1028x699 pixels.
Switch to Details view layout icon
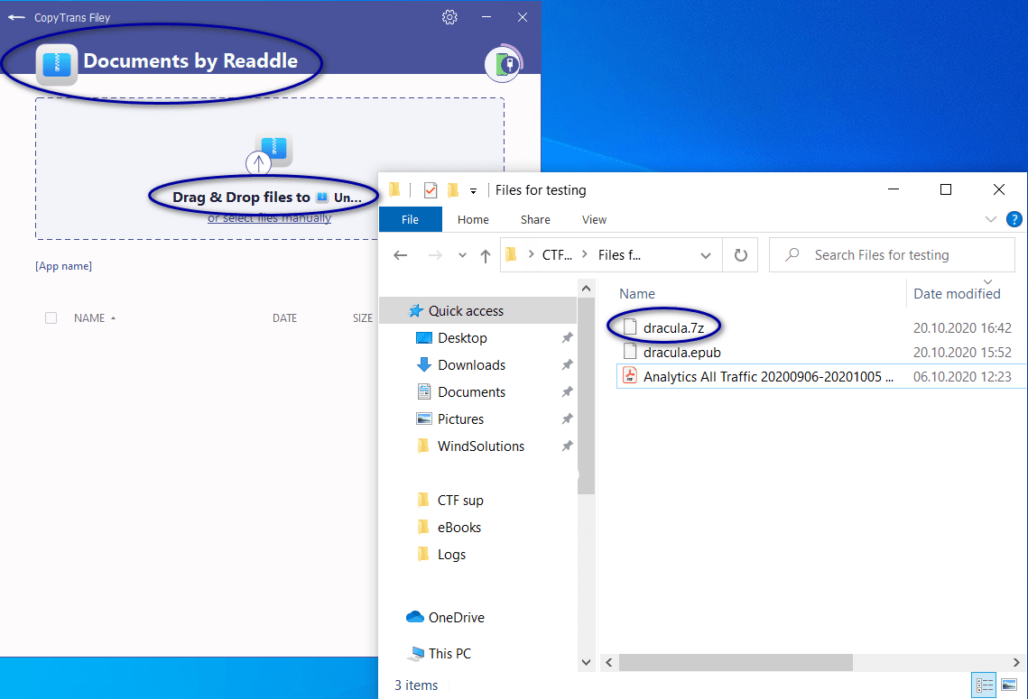point(984,685)
